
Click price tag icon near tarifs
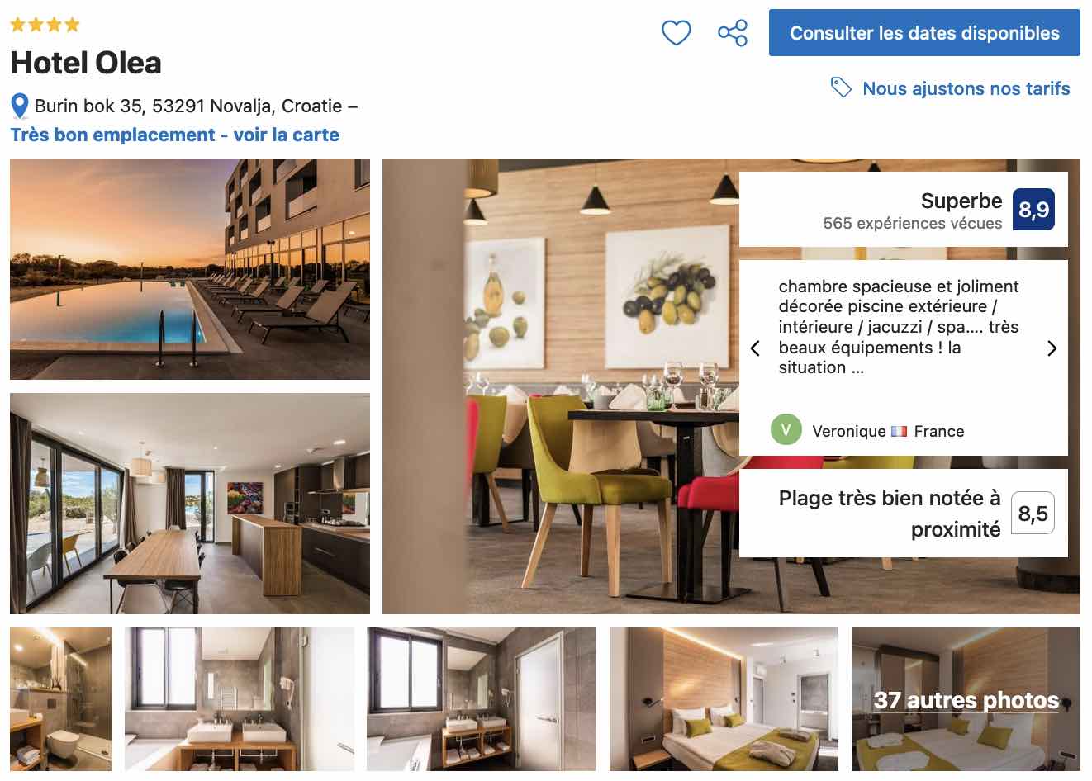click(x=841, y=88)
